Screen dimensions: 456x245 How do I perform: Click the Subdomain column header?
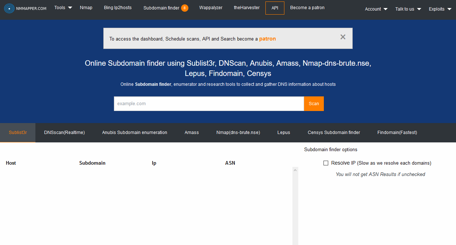92,163
